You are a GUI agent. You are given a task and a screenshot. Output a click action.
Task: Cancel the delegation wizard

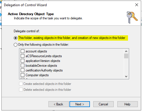coord(103,104)
